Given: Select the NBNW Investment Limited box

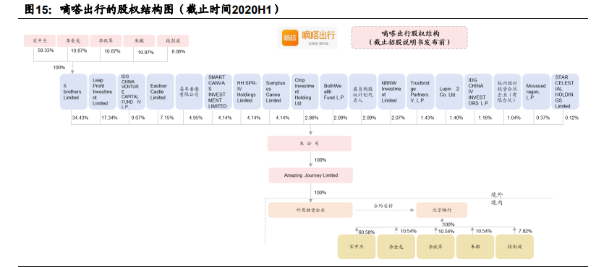Looking at the screenshot, I should coord(391,92).
